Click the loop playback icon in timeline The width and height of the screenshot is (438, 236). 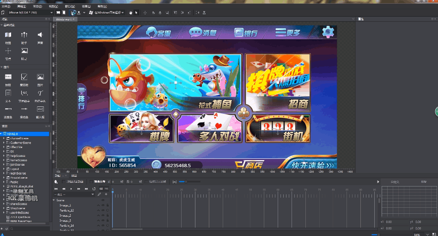pyautogui.click(x=94, y=189)
